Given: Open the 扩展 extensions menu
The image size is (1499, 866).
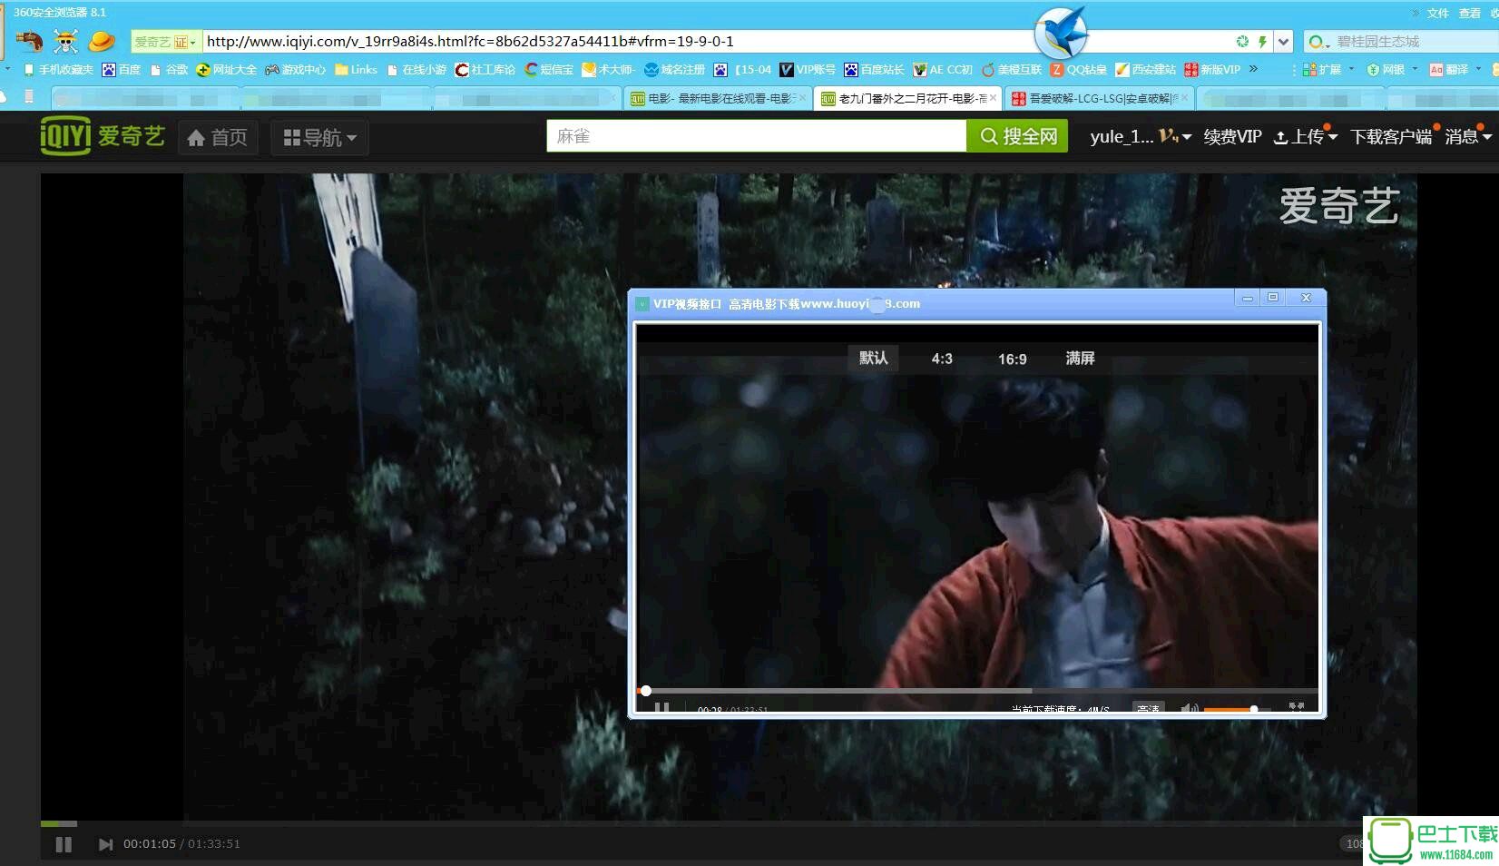Looking at the screenshot, I should [x=1328, y=70].
